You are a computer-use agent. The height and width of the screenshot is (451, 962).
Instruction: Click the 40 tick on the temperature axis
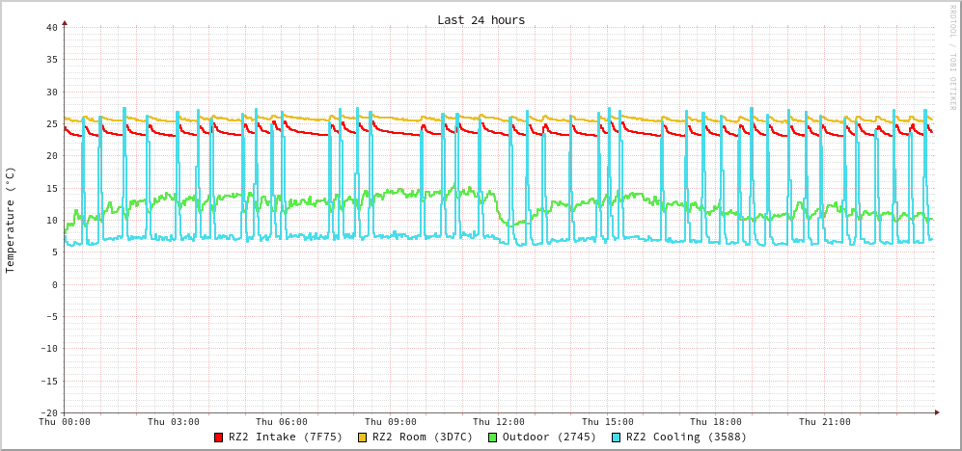pyautogui.click(x=51, y=27)
